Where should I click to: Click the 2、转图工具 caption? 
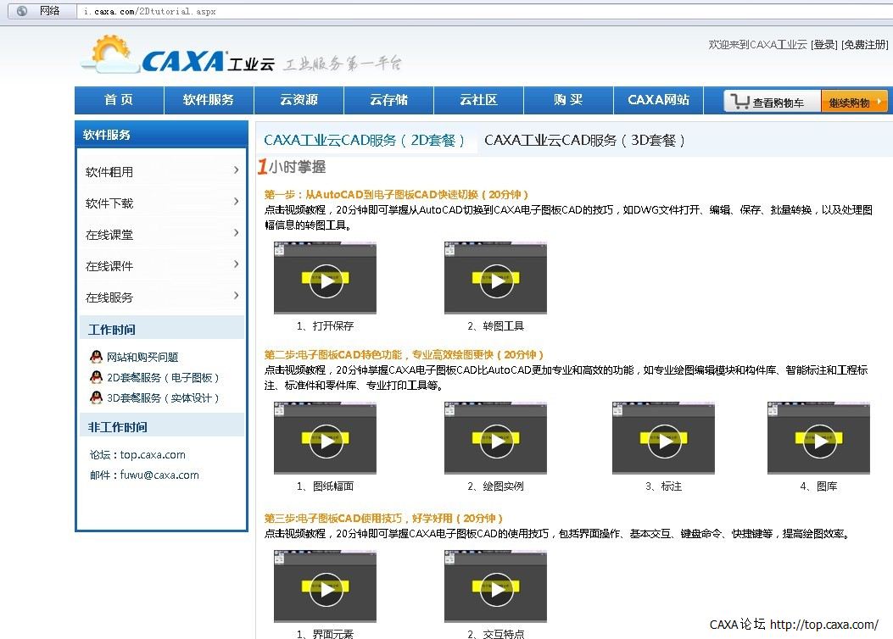[x=495, y=326]
